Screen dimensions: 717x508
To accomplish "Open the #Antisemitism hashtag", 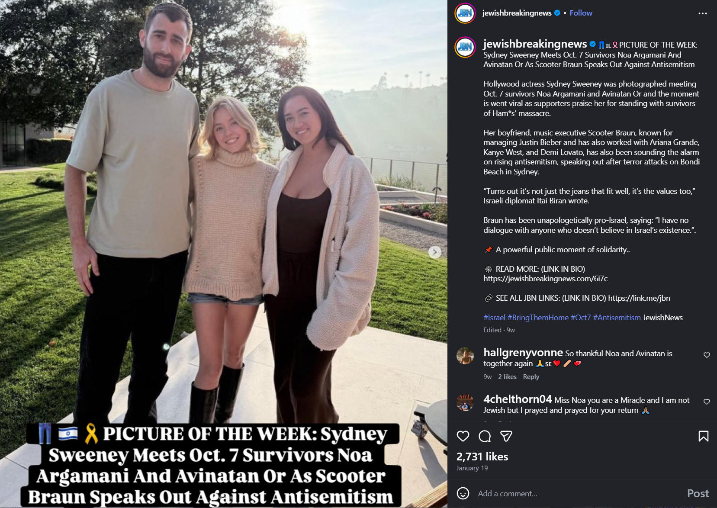I will [617, 318].
